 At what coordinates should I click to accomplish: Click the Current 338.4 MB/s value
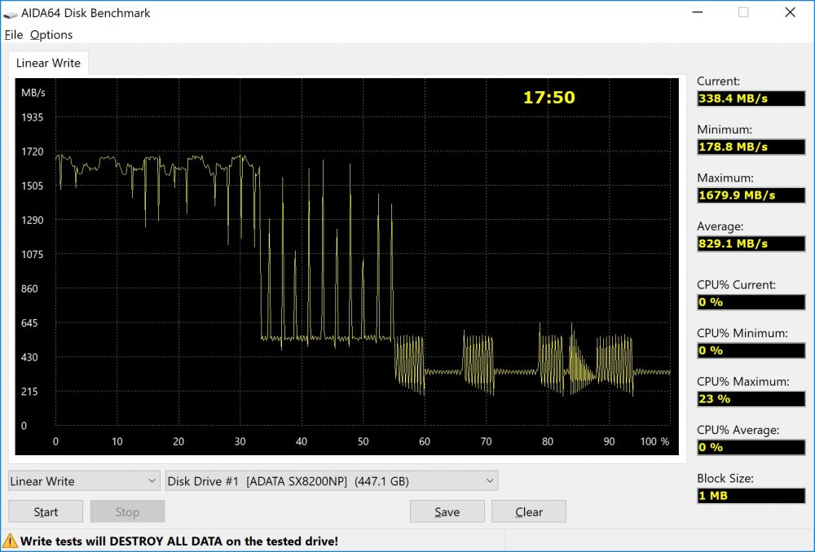coord(751,99)
